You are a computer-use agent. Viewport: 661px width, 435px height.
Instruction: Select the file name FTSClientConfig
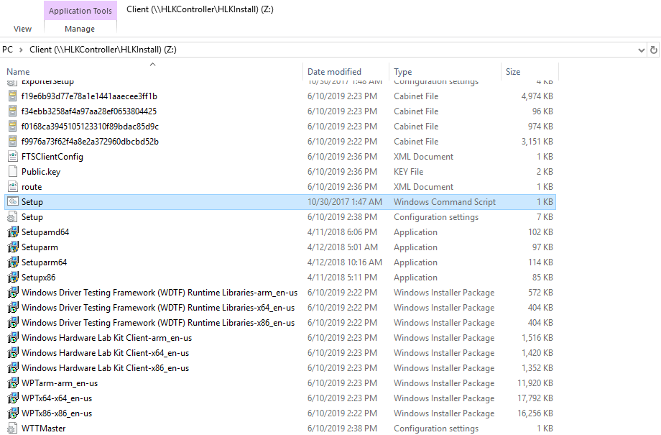pyautogui.click(x=52, y=157)
